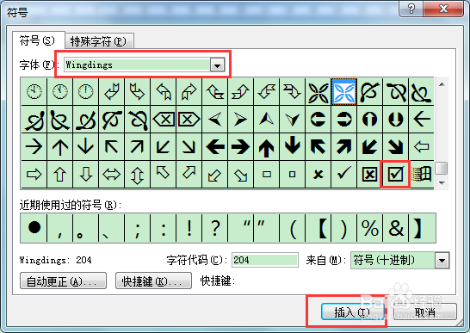Click the 取消 button
The height and width of the screenshot is (333, 470).
(x=425, y=312)
